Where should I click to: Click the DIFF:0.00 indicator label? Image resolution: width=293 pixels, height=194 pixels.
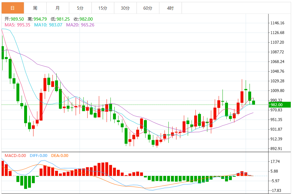[x=39, y=156]
